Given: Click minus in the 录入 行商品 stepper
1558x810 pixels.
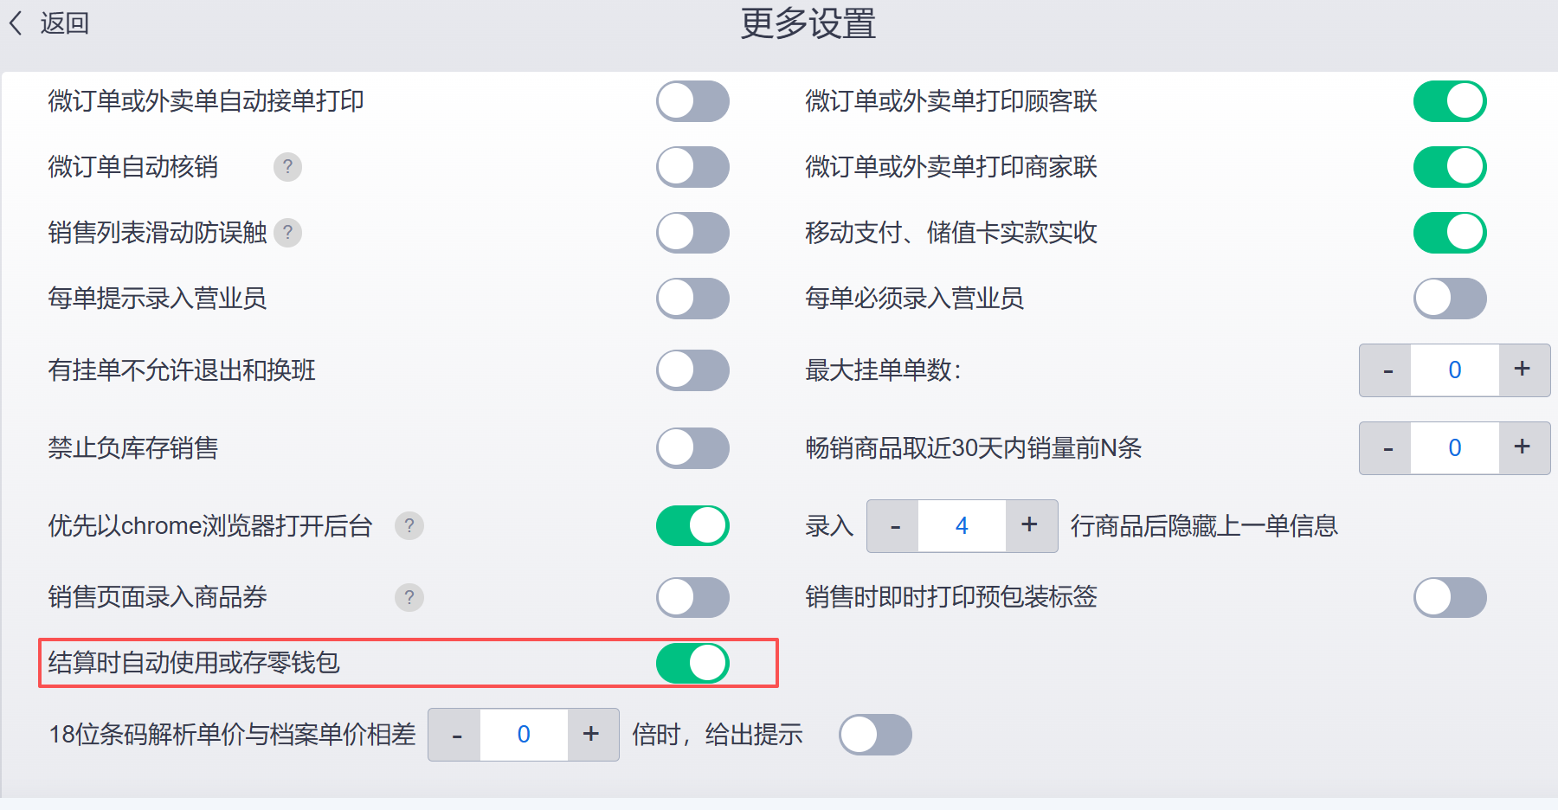Looking at the screenshot, I should point(895,526).
